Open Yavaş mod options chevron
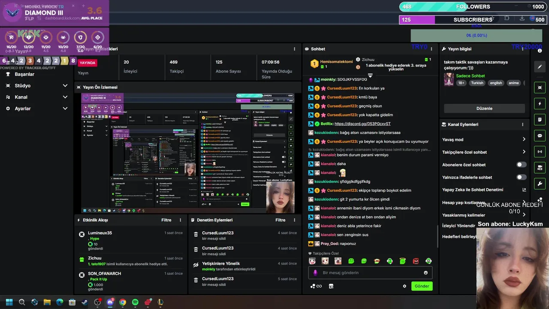The width and height of the screenshot is (549, 309). pyautogui.click(x=524, y=139)
